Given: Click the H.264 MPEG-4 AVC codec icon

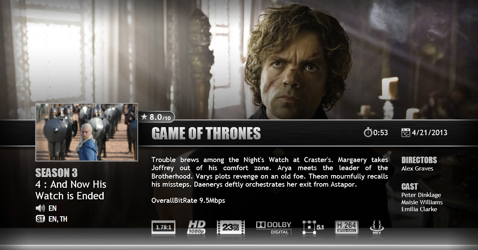Looking at the screenshot, I should [x=346, y=227].
